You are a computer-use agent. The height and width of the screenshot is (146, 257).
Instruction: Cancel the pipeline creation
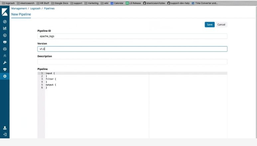pyautogui.click(x=221, y=25)
